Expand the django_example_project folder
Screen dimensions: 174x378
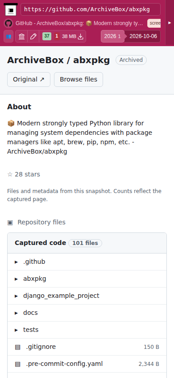tap(87, 296)
